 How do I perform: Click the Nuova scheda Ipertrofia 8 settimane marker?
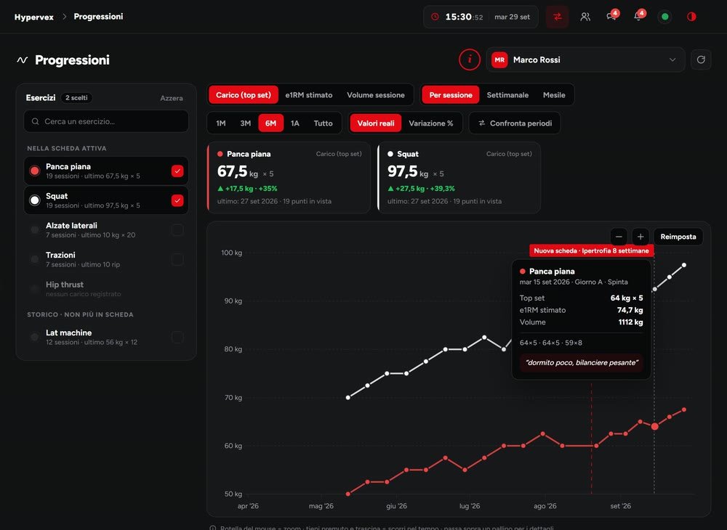[x=592, y=250]
